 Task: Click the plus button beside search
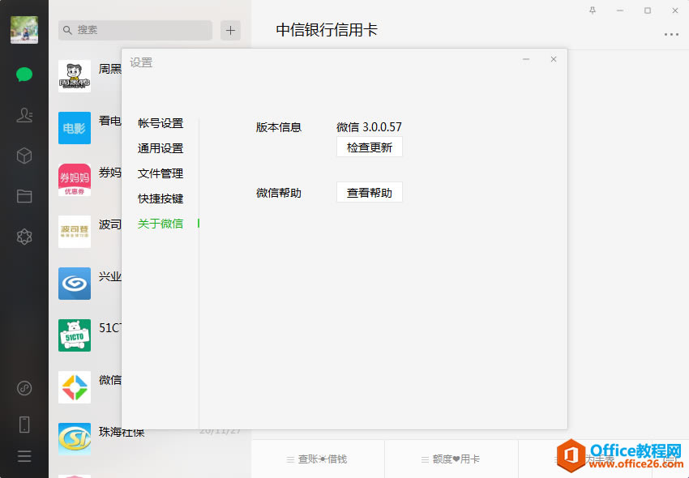pos(230,30)
